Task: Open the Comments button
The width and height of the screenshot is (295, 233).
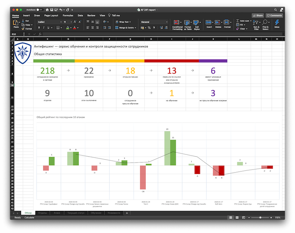Action: coord(274,15)
